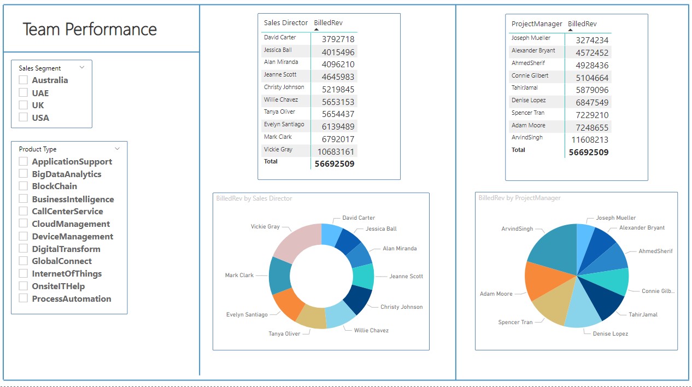Click the Team Performance title
This screenshot has width=692, height=387.
(x=90, y=28)
